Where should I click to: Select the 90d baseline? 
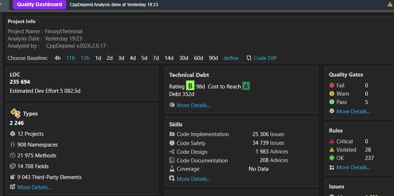213,58
